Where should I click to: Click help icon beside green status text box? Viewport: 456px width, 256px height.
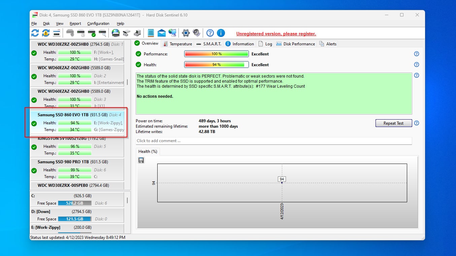[417, 76]
